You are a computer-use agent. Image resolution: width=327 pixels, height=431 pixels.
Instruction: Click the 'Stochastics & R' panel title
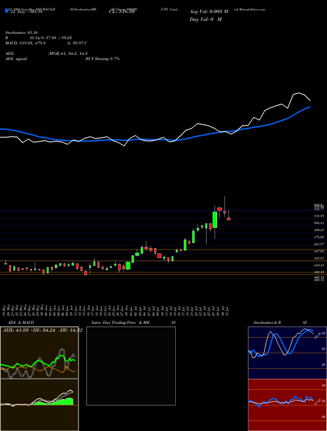coord(267,323)
